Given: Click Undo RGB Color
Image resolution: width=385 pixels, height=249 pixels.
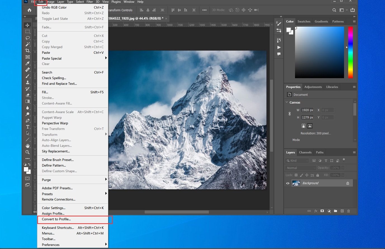Looking at the screenshot, I should pos(73,7).
